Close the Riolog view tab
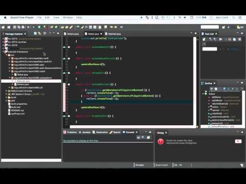246x184 pixels. (x=166, y=133)
